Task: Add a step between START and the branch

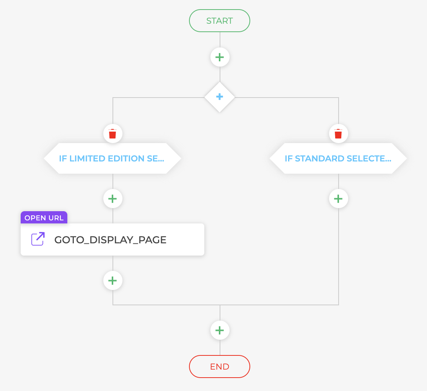Action: click(x=220, y=57)
